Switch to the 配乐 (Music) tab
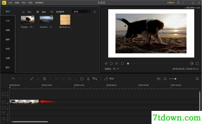202x124 pixels. (8, 67)
